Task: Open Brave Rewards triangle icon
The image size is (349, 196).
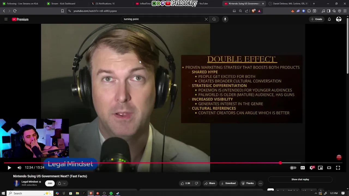Action: tap(259, 11)
